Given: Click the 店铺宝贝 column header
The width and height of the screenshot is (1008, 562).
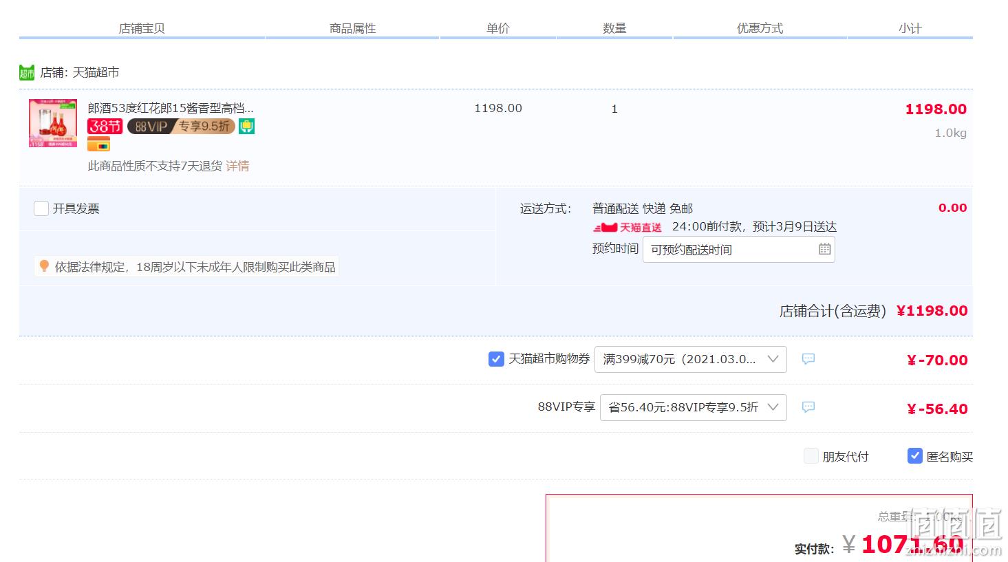Looking at the screenshot, I should pos(142,28).
